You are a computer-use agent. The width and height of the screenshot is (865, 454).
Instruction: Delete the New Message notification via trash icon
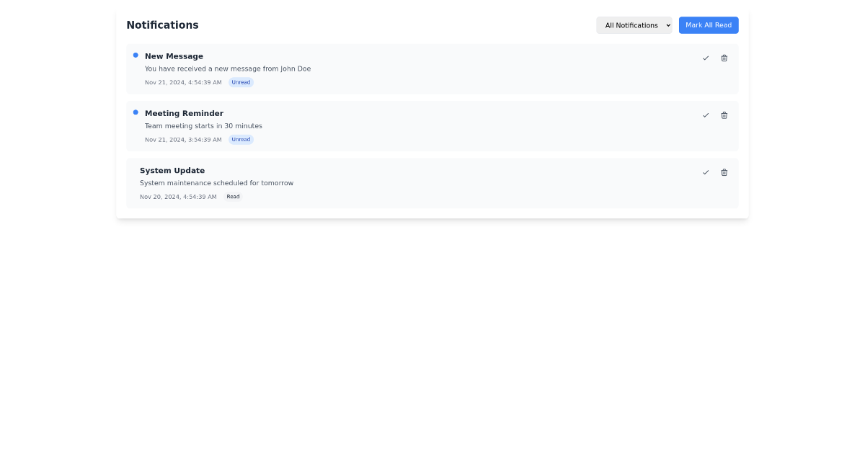724,58
